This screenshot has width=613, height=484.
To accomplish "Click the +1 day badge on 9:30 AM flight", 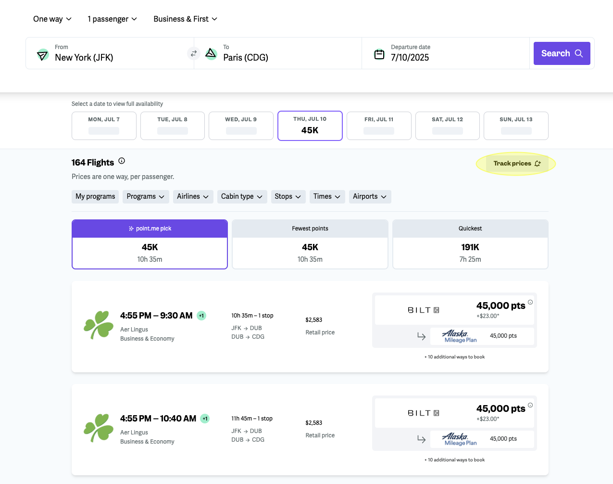I will 201,316.
